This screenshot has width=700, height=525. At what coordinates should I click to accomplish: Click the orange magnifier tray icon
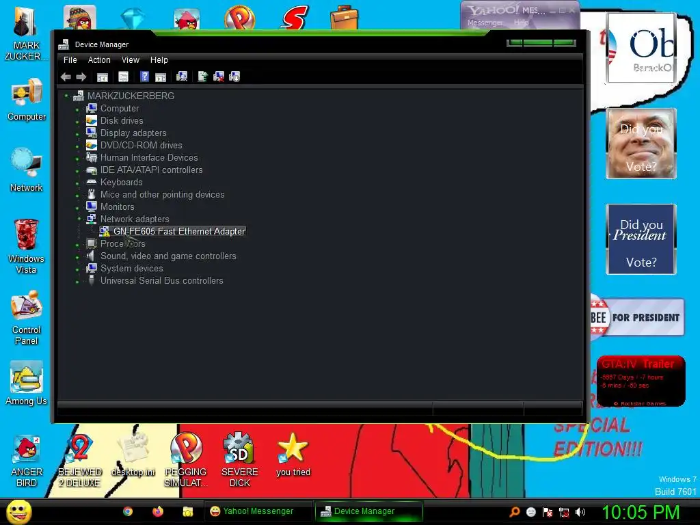pyautogui.click(x=515, y=512)
